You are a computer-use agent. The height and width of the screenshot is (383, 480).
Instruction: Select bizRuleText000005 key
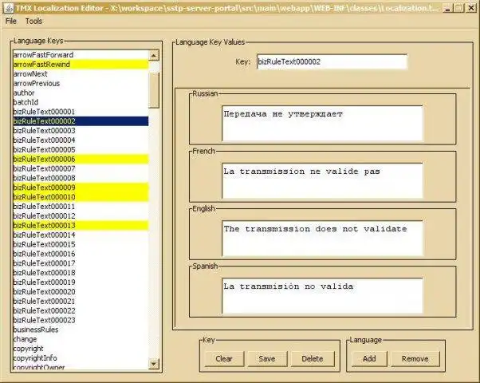click(x=81, y=150)
